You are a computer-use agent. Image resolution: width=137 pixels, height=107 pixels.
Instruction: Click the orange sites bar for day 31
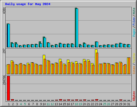(129, 66)
